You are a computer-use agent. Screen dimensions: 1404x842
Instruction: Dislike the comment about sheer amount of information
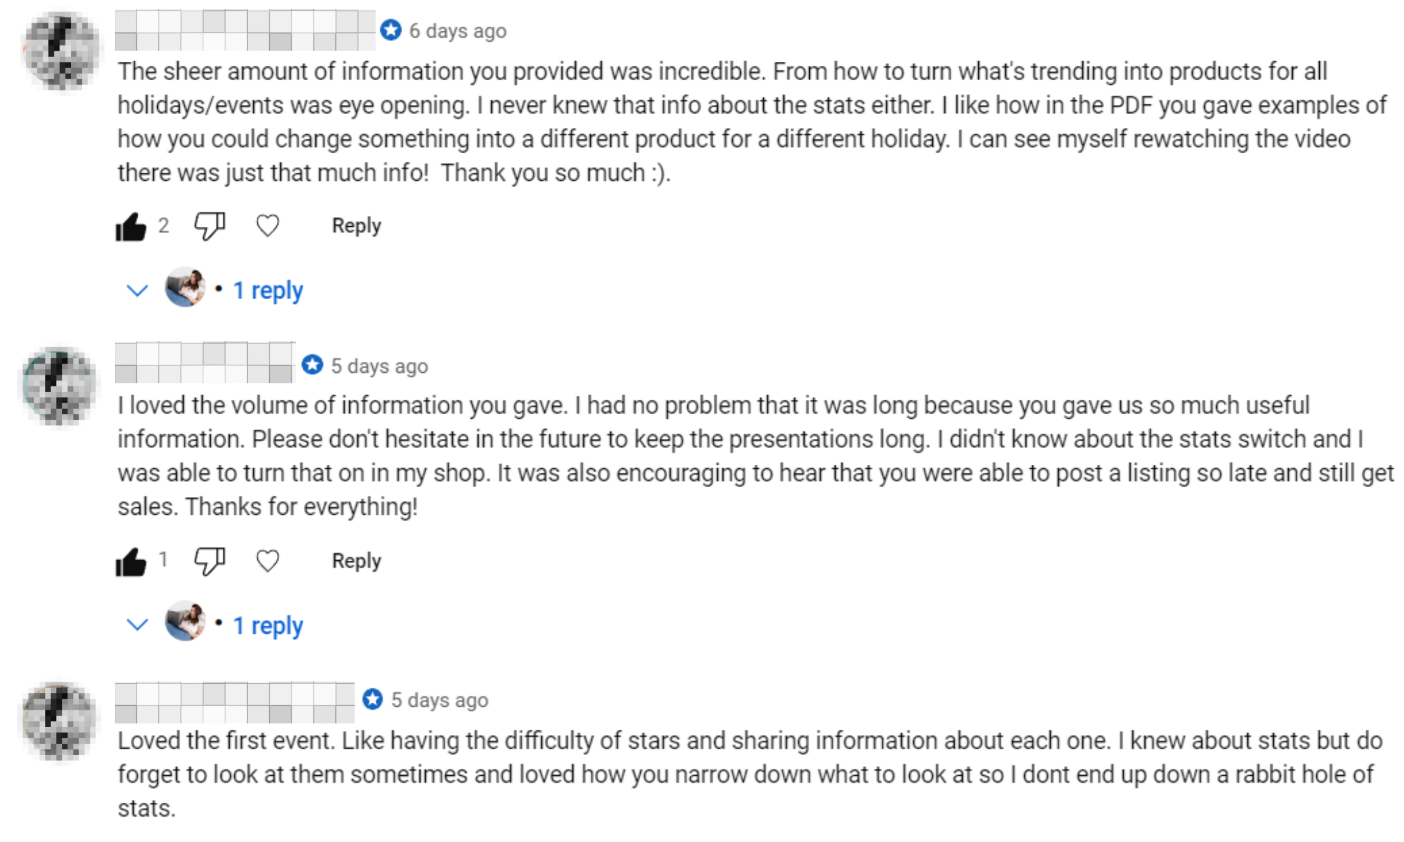pyautogui.click(x=209, y=226)
